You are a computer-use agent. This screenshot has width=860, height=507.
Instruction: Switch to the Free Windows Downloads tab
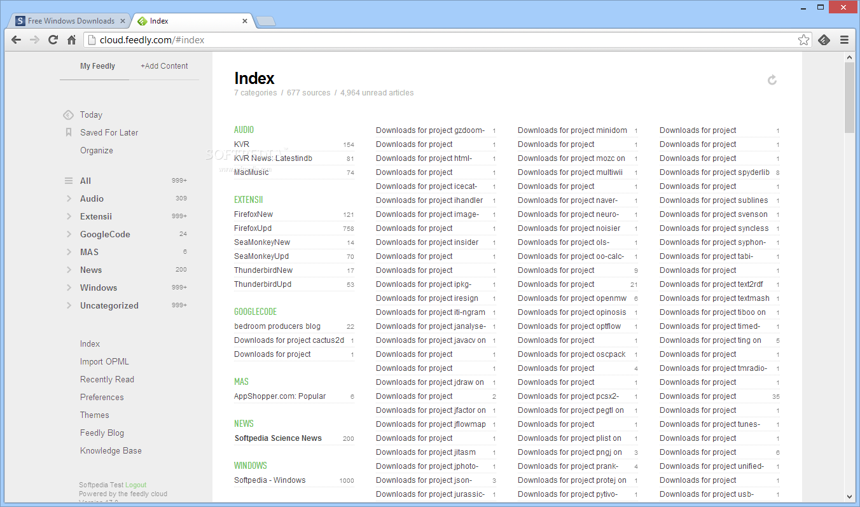click(71, 21)
